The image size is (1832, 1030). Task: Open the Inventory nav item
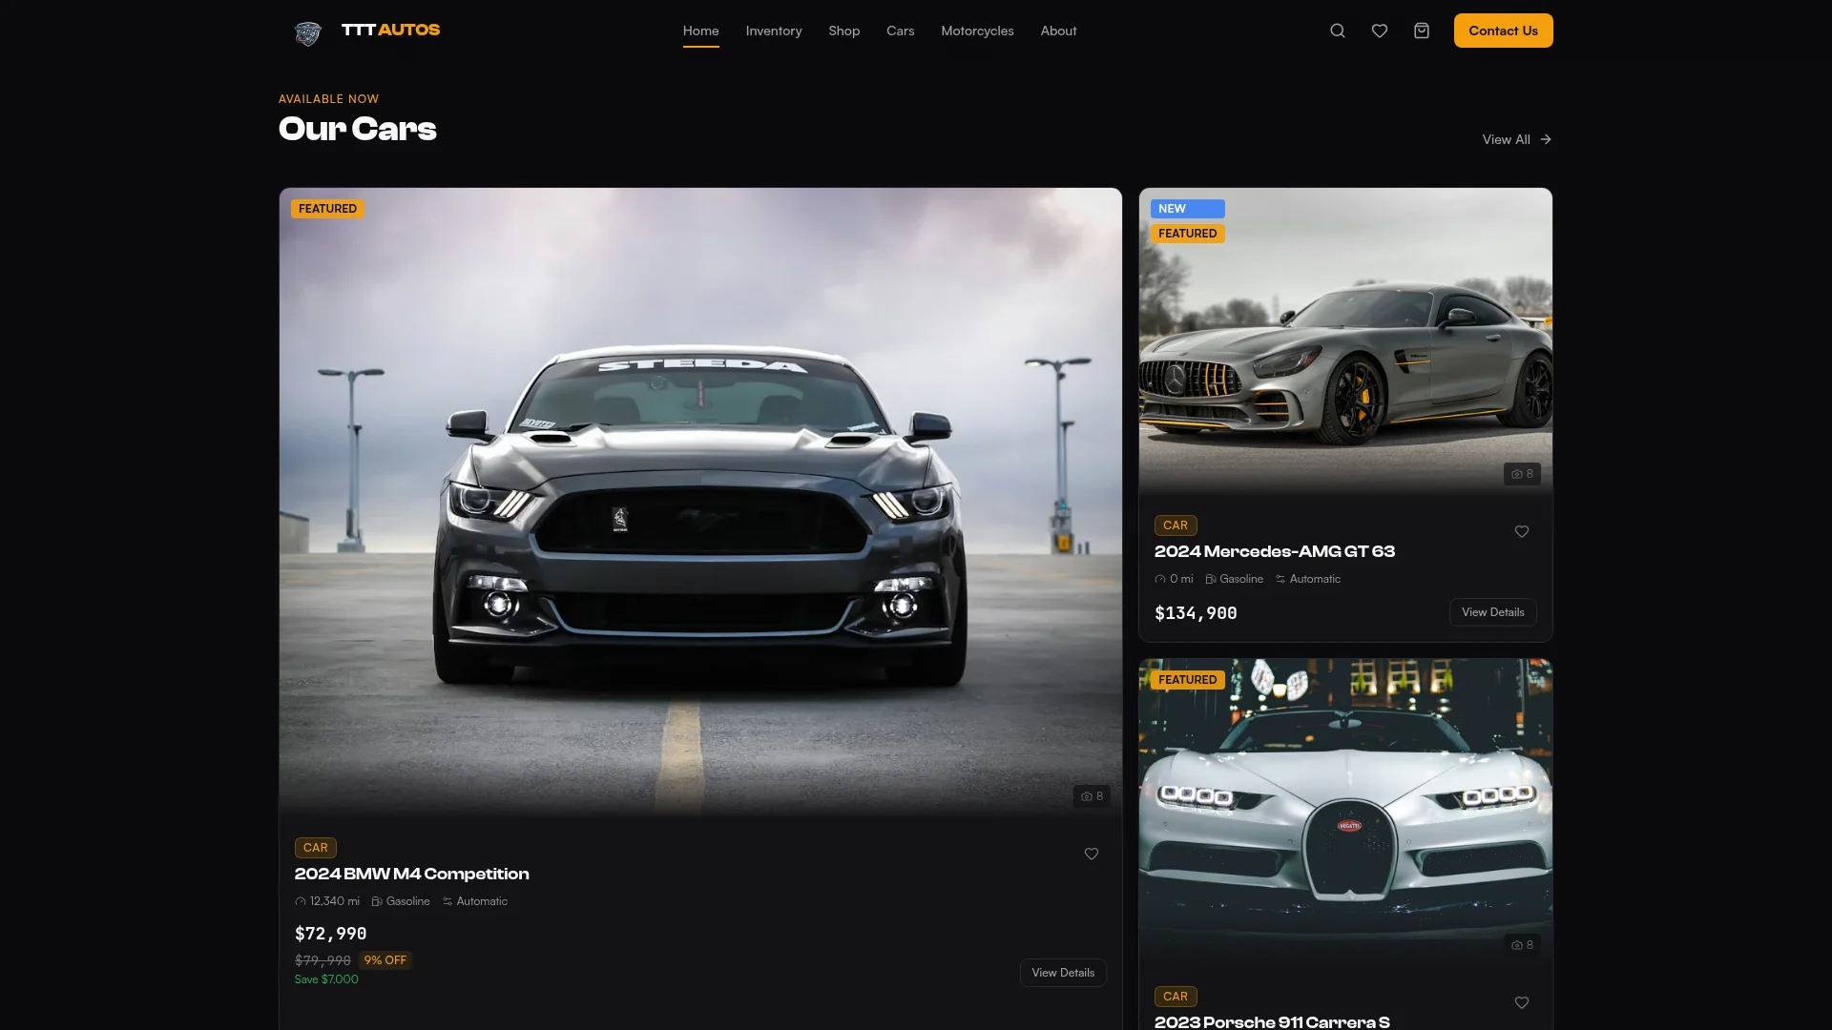[x=774, y=31]
